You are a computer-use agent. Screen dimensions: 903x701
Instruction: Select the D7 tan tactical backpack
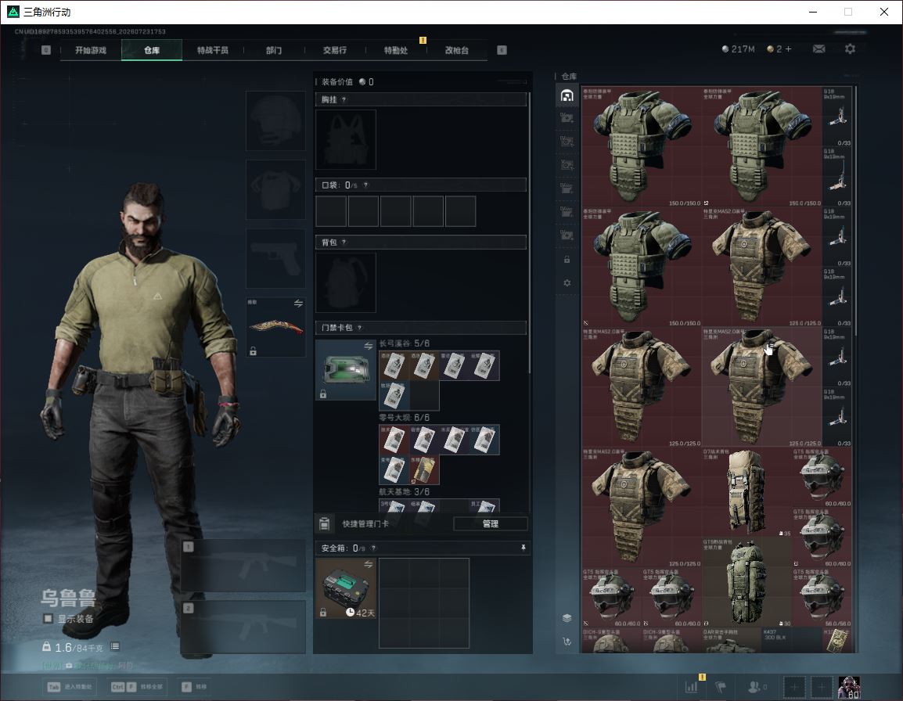747,492
